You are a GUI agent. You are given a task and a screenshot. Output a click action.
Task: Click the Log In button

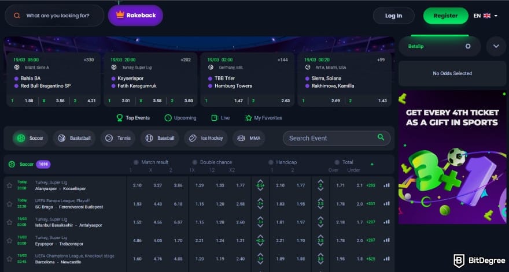click(393, 16)
